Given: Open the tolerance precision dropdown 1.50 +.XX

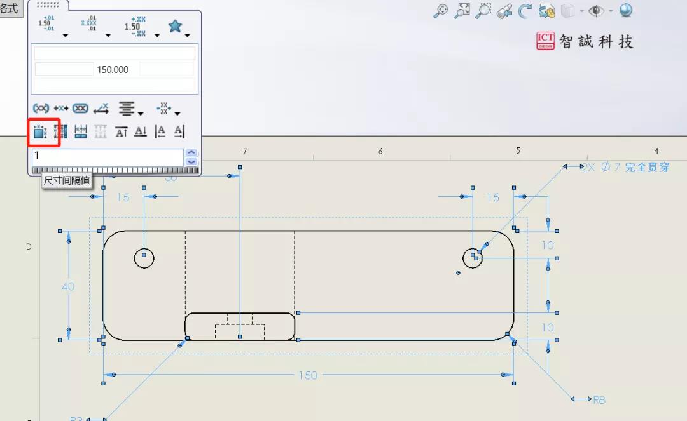Looking at the screenshot, I should coord(156,36).
